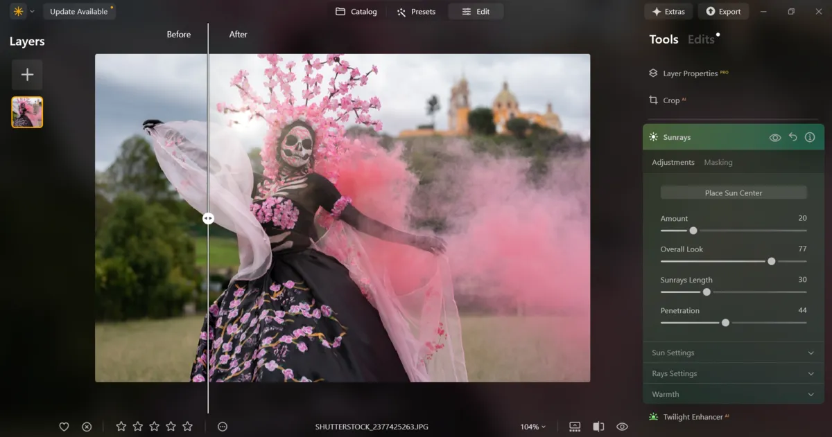This screenshot has width=832, height=437.
Task: Open the Export panel
Action: pyautogui.click(x=723, y=11)
